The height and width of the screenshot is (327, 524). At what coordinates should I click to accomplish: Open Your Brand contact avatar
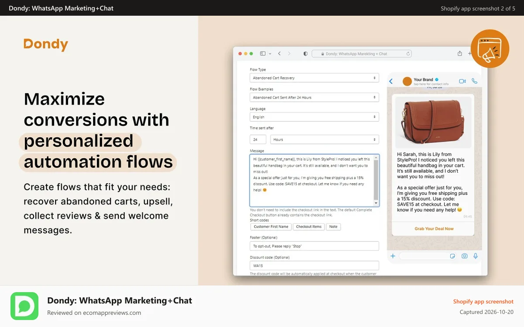click(x=407, y=81)
